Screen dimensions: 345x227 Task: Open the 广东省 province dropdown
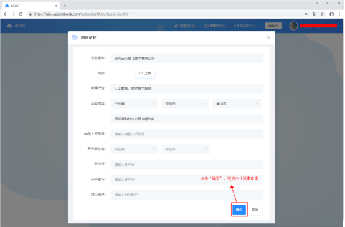coord(134,104)
